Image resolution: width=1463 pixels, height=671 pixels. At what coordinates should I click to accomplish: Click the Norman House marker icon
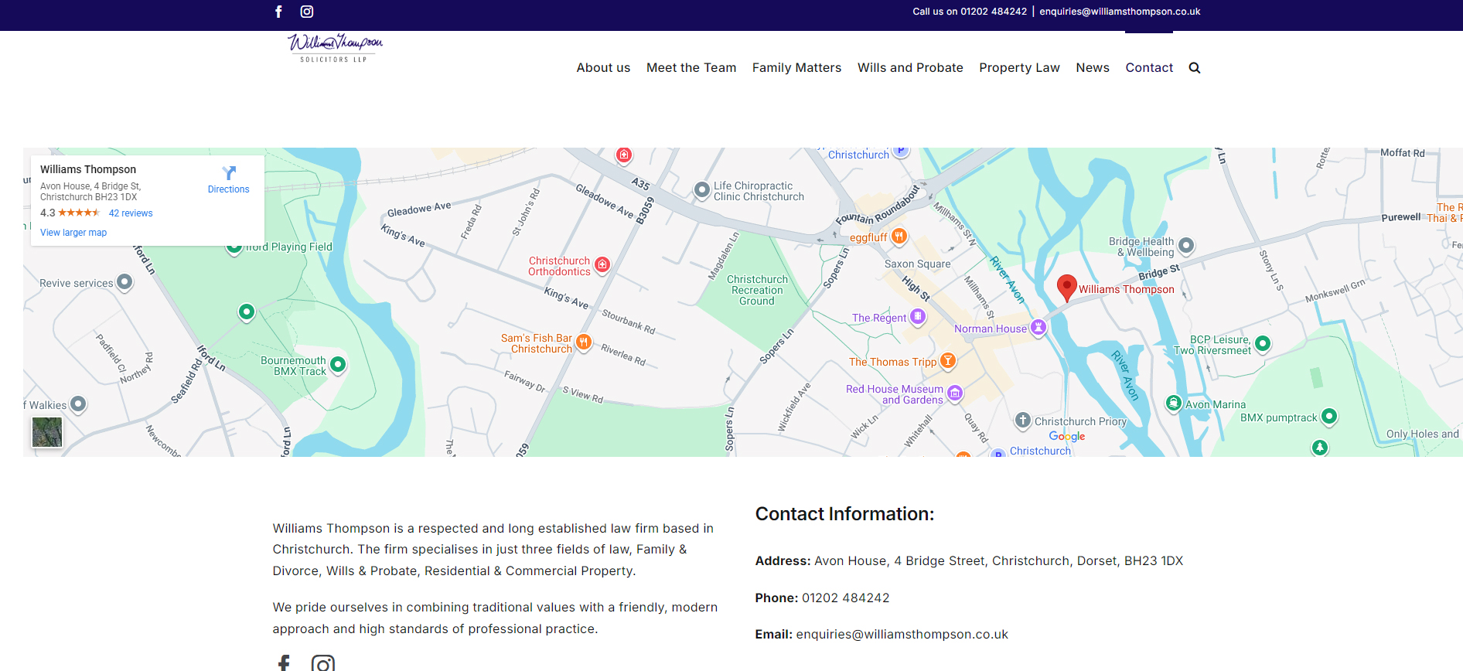point(1038,328)
